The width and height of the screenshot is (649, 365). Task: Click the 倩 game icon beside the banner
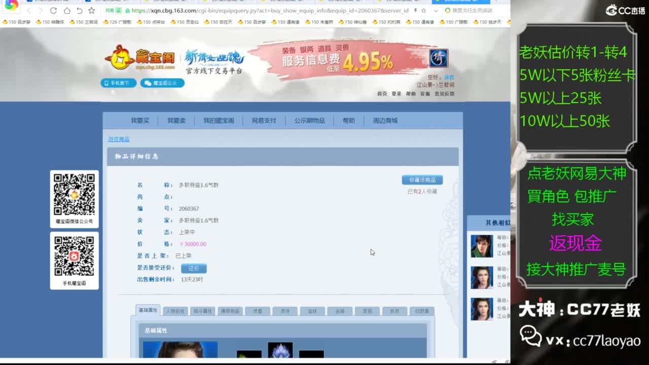tap(438, 59)
